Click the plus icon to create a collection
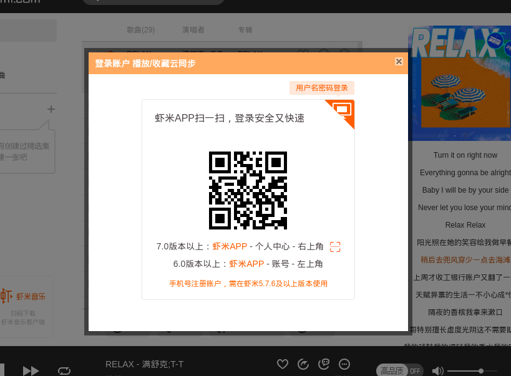 [50, 109]
